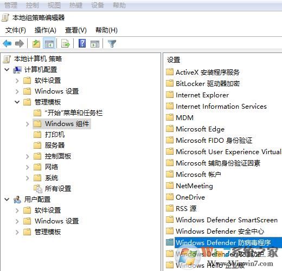Open the 管理 menu in top bar
This screenshot has height=271, width=282.
(x=11, y=5)
